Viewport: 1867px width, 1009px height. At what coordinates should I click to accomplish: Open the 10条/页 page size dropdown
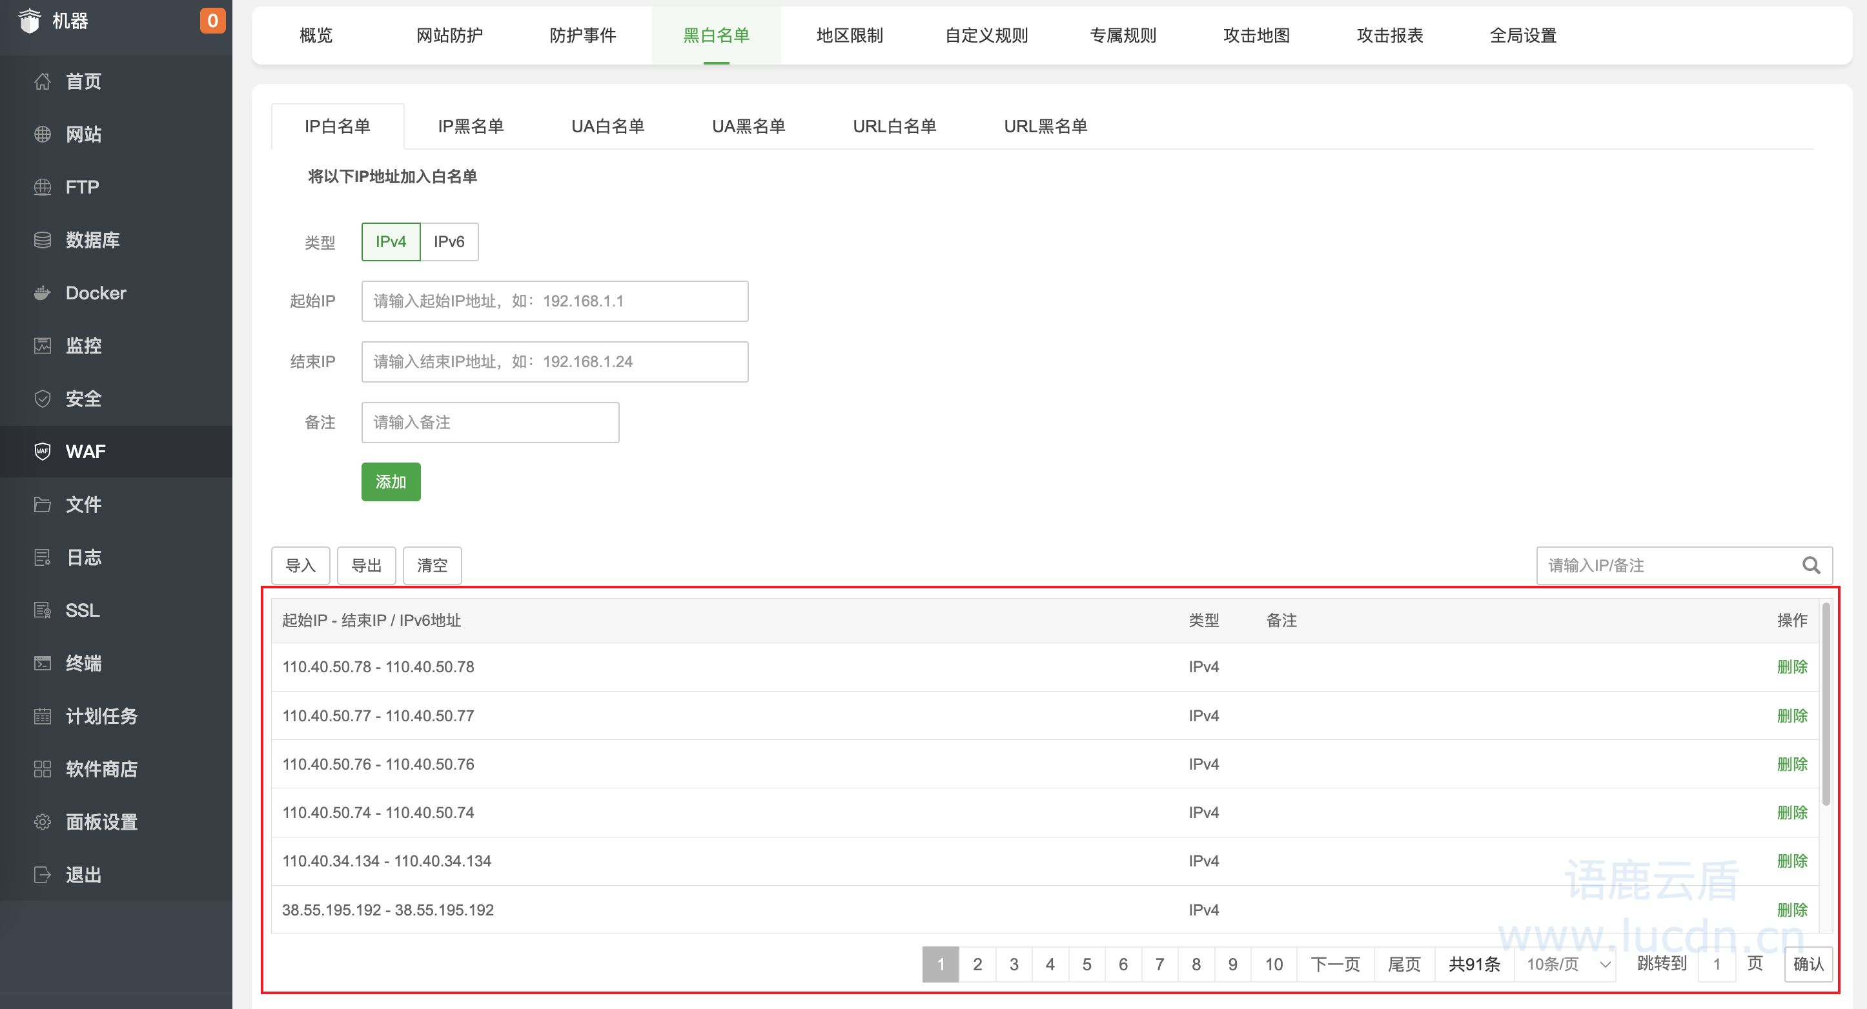point(1565,963)
